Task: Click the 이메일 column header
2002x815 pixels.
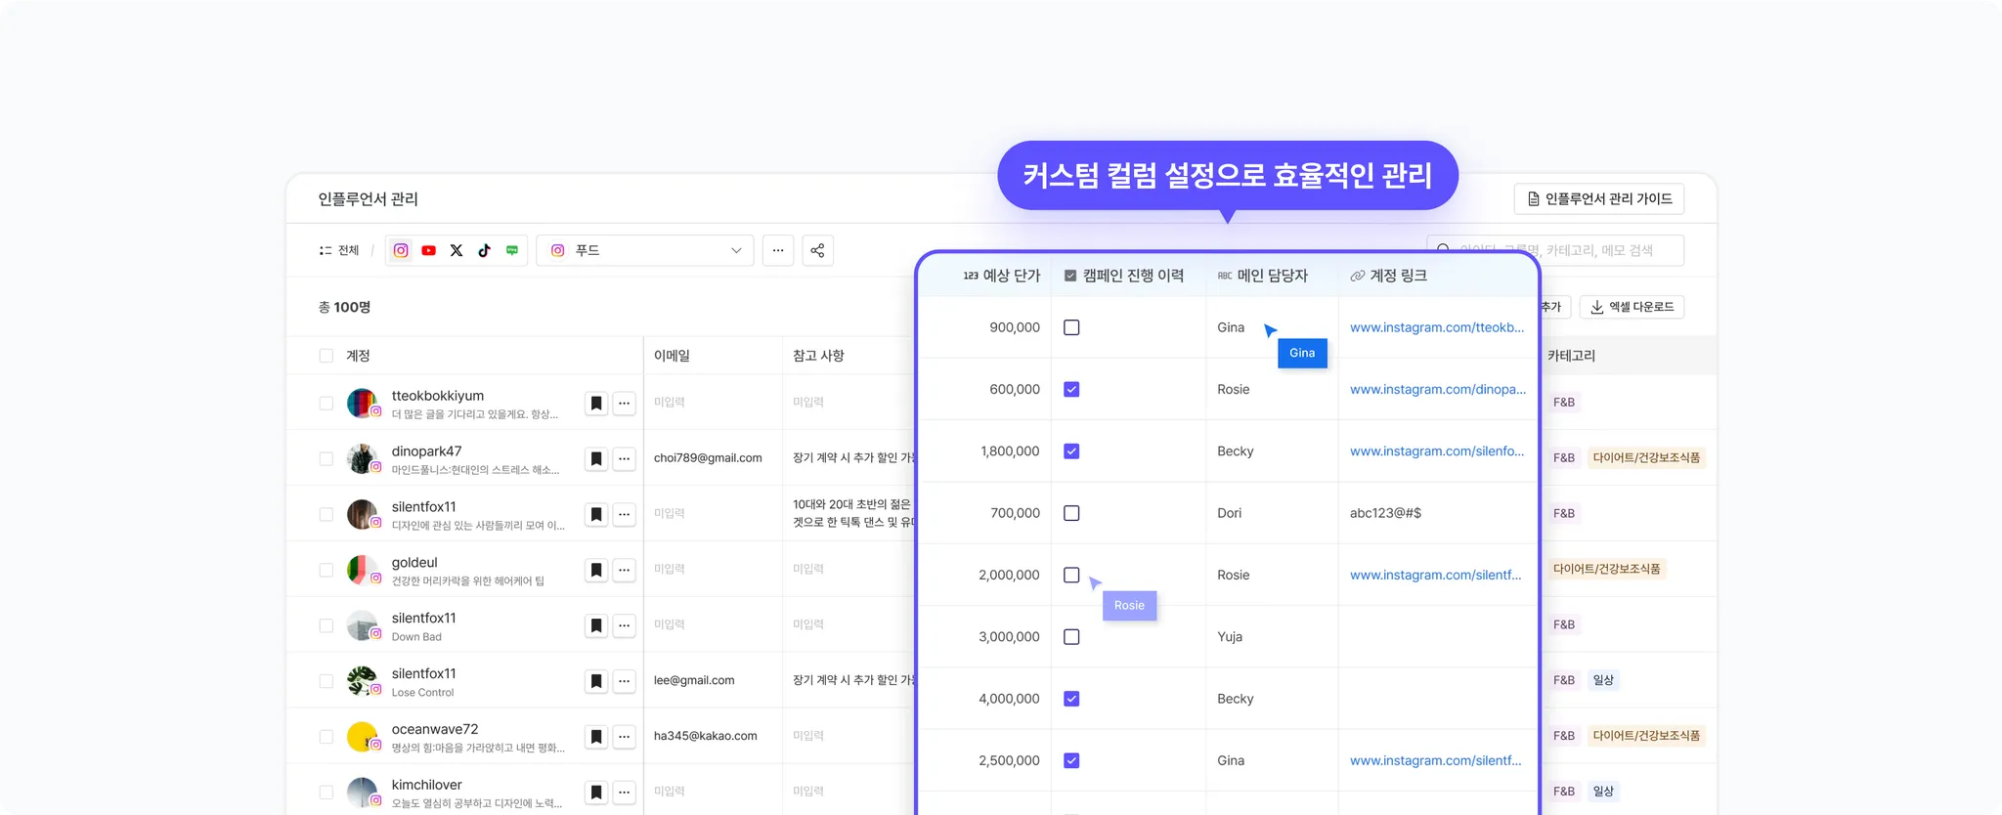Action: (673, 356)
